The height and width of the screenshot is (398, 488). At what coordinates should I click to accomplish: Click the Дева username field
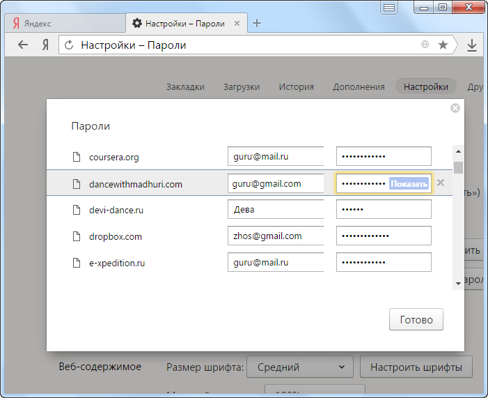pos(276,209)
